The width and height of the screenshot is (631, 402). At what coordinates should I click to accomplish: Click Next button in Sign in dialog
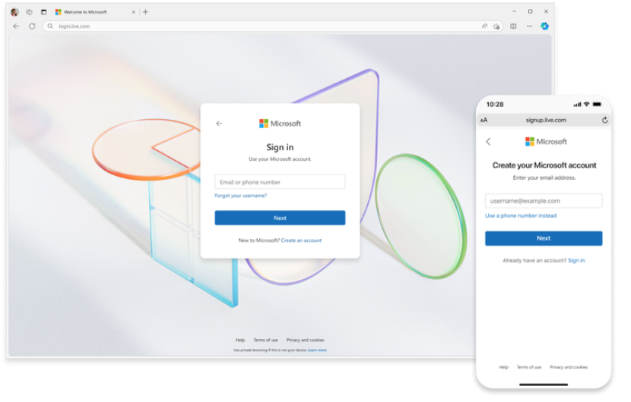(280, 218)
